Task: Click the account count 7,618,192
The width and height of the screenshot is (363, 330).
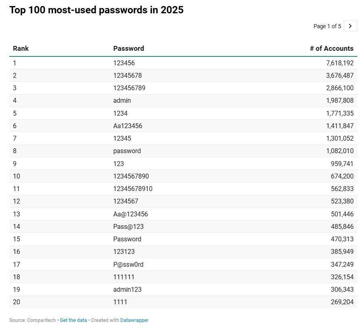Action: click(340, 63)
